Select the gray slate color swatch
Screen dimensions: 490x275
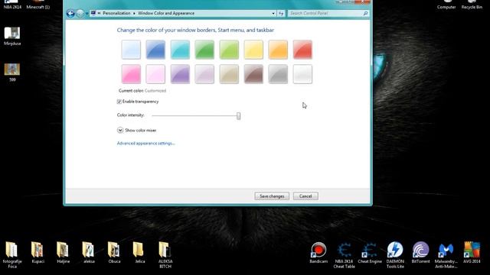tap(278, 74)
